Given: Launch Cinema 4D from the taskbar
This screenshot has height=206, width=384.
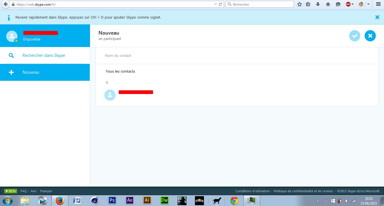Looking at the screenshot, I should [x=95, y=201].
